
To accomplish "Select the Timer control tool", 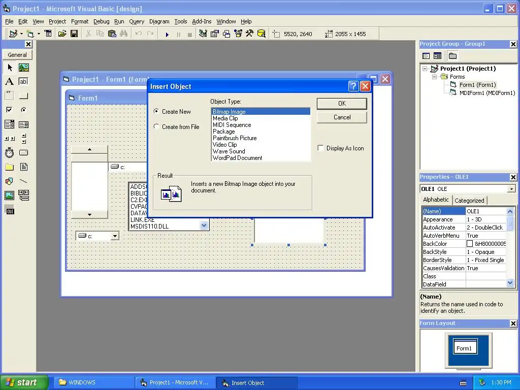I will click(10, 152).
